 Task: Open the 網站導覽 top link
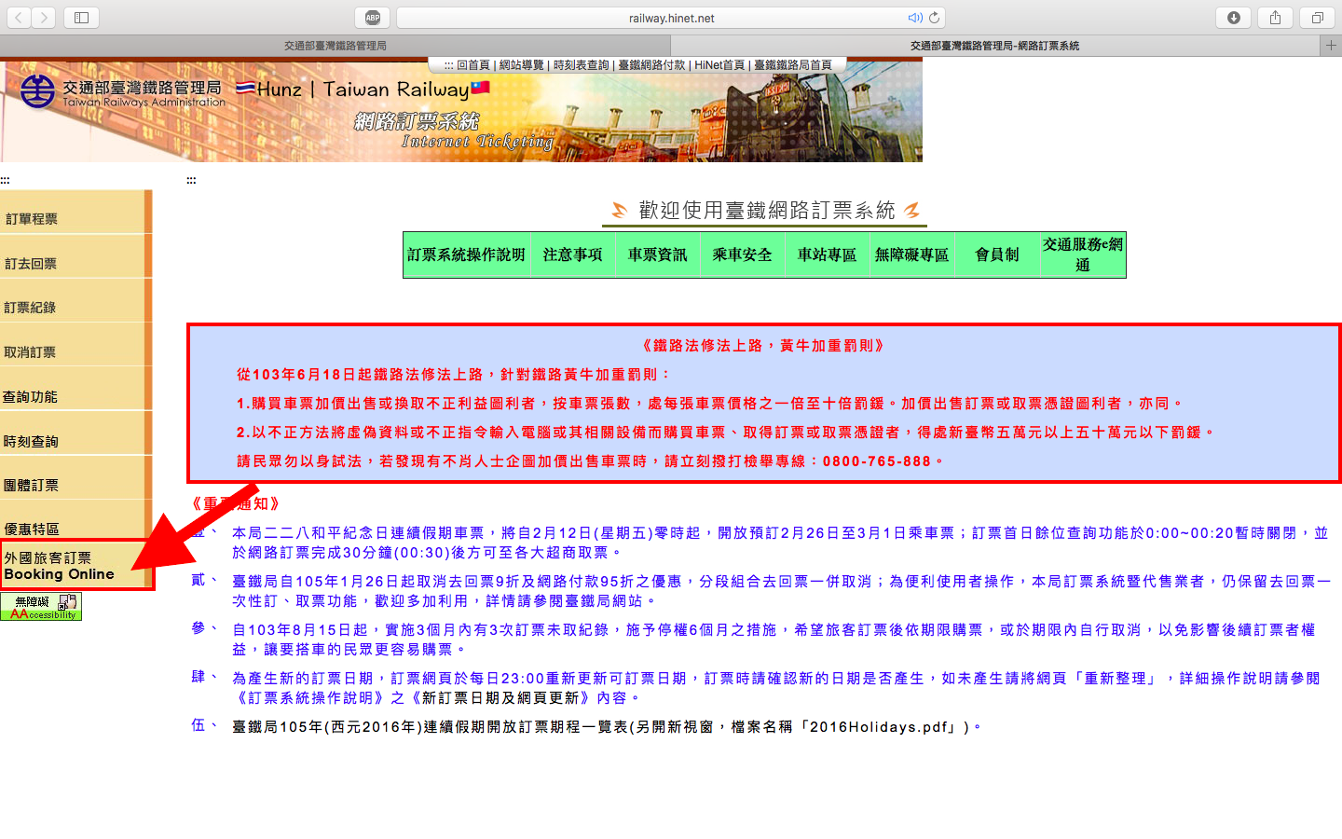[x=521, y=65]
